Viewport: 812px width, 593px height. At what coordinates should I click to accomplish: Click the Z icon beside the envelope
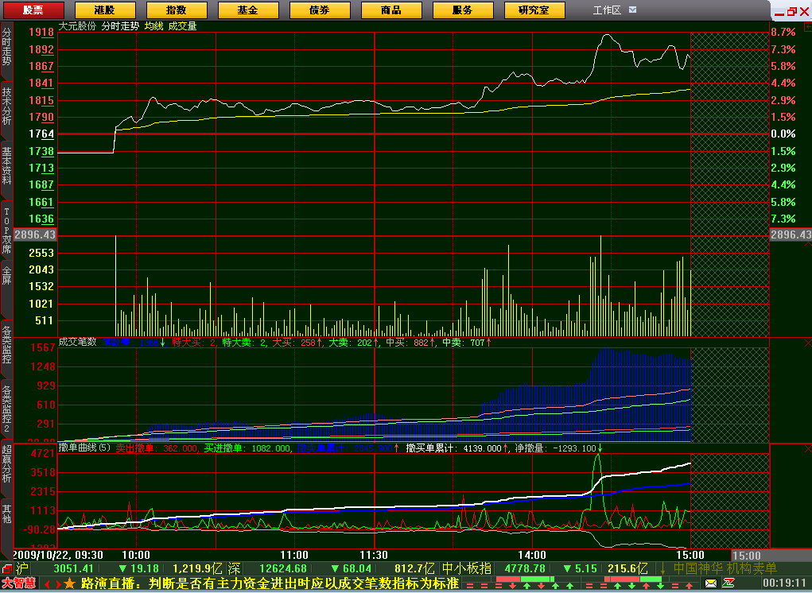pos(728,583)
